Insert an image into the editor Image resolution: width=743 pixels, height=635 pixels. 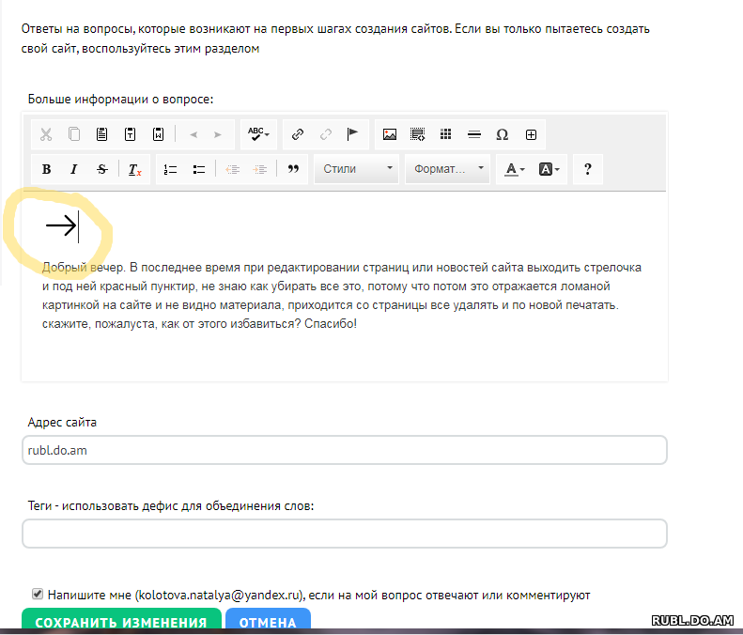[x=390, y=134]
